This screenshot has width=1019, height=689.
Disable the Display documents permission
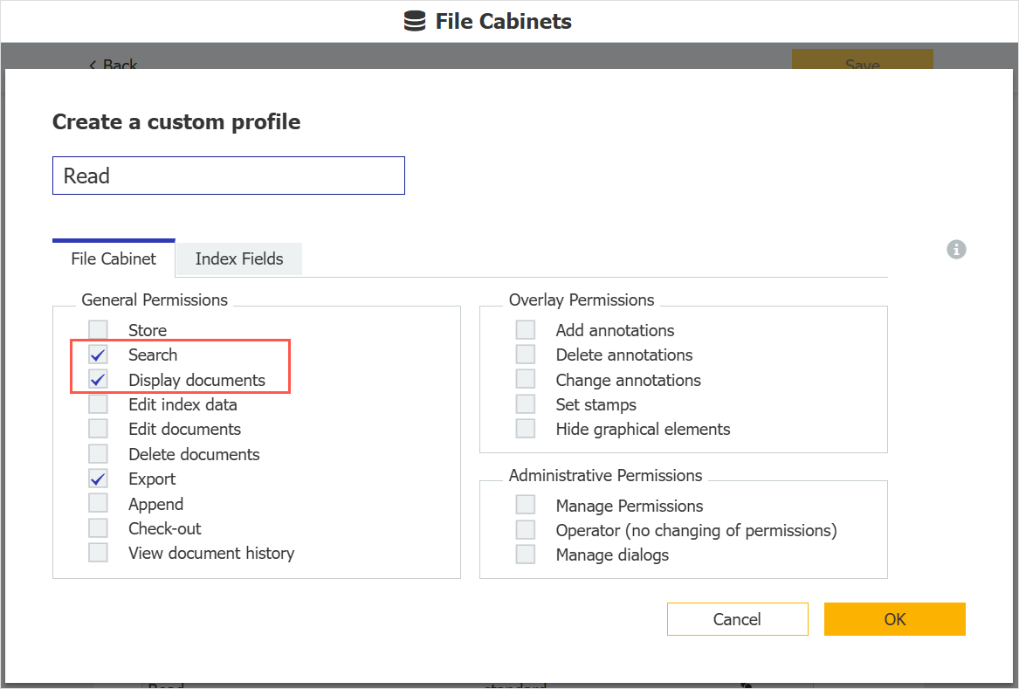tap(97, 380)
